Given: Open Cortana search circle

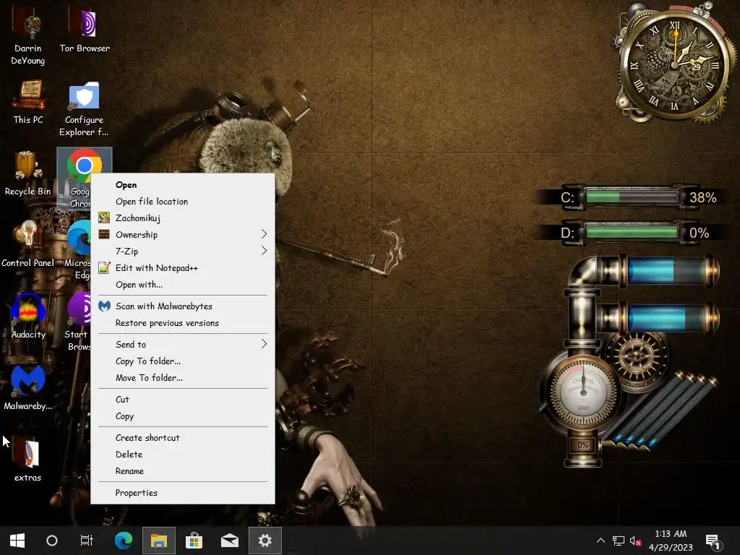Looking at the screenshot, I should point(52,541).
